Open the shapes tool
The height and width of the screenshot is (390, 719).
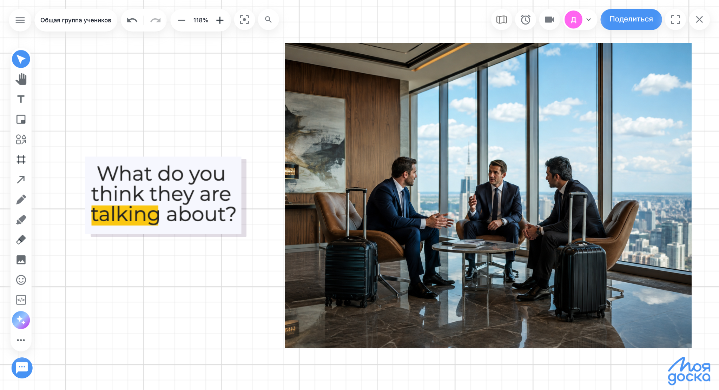[x=21, y=139]
